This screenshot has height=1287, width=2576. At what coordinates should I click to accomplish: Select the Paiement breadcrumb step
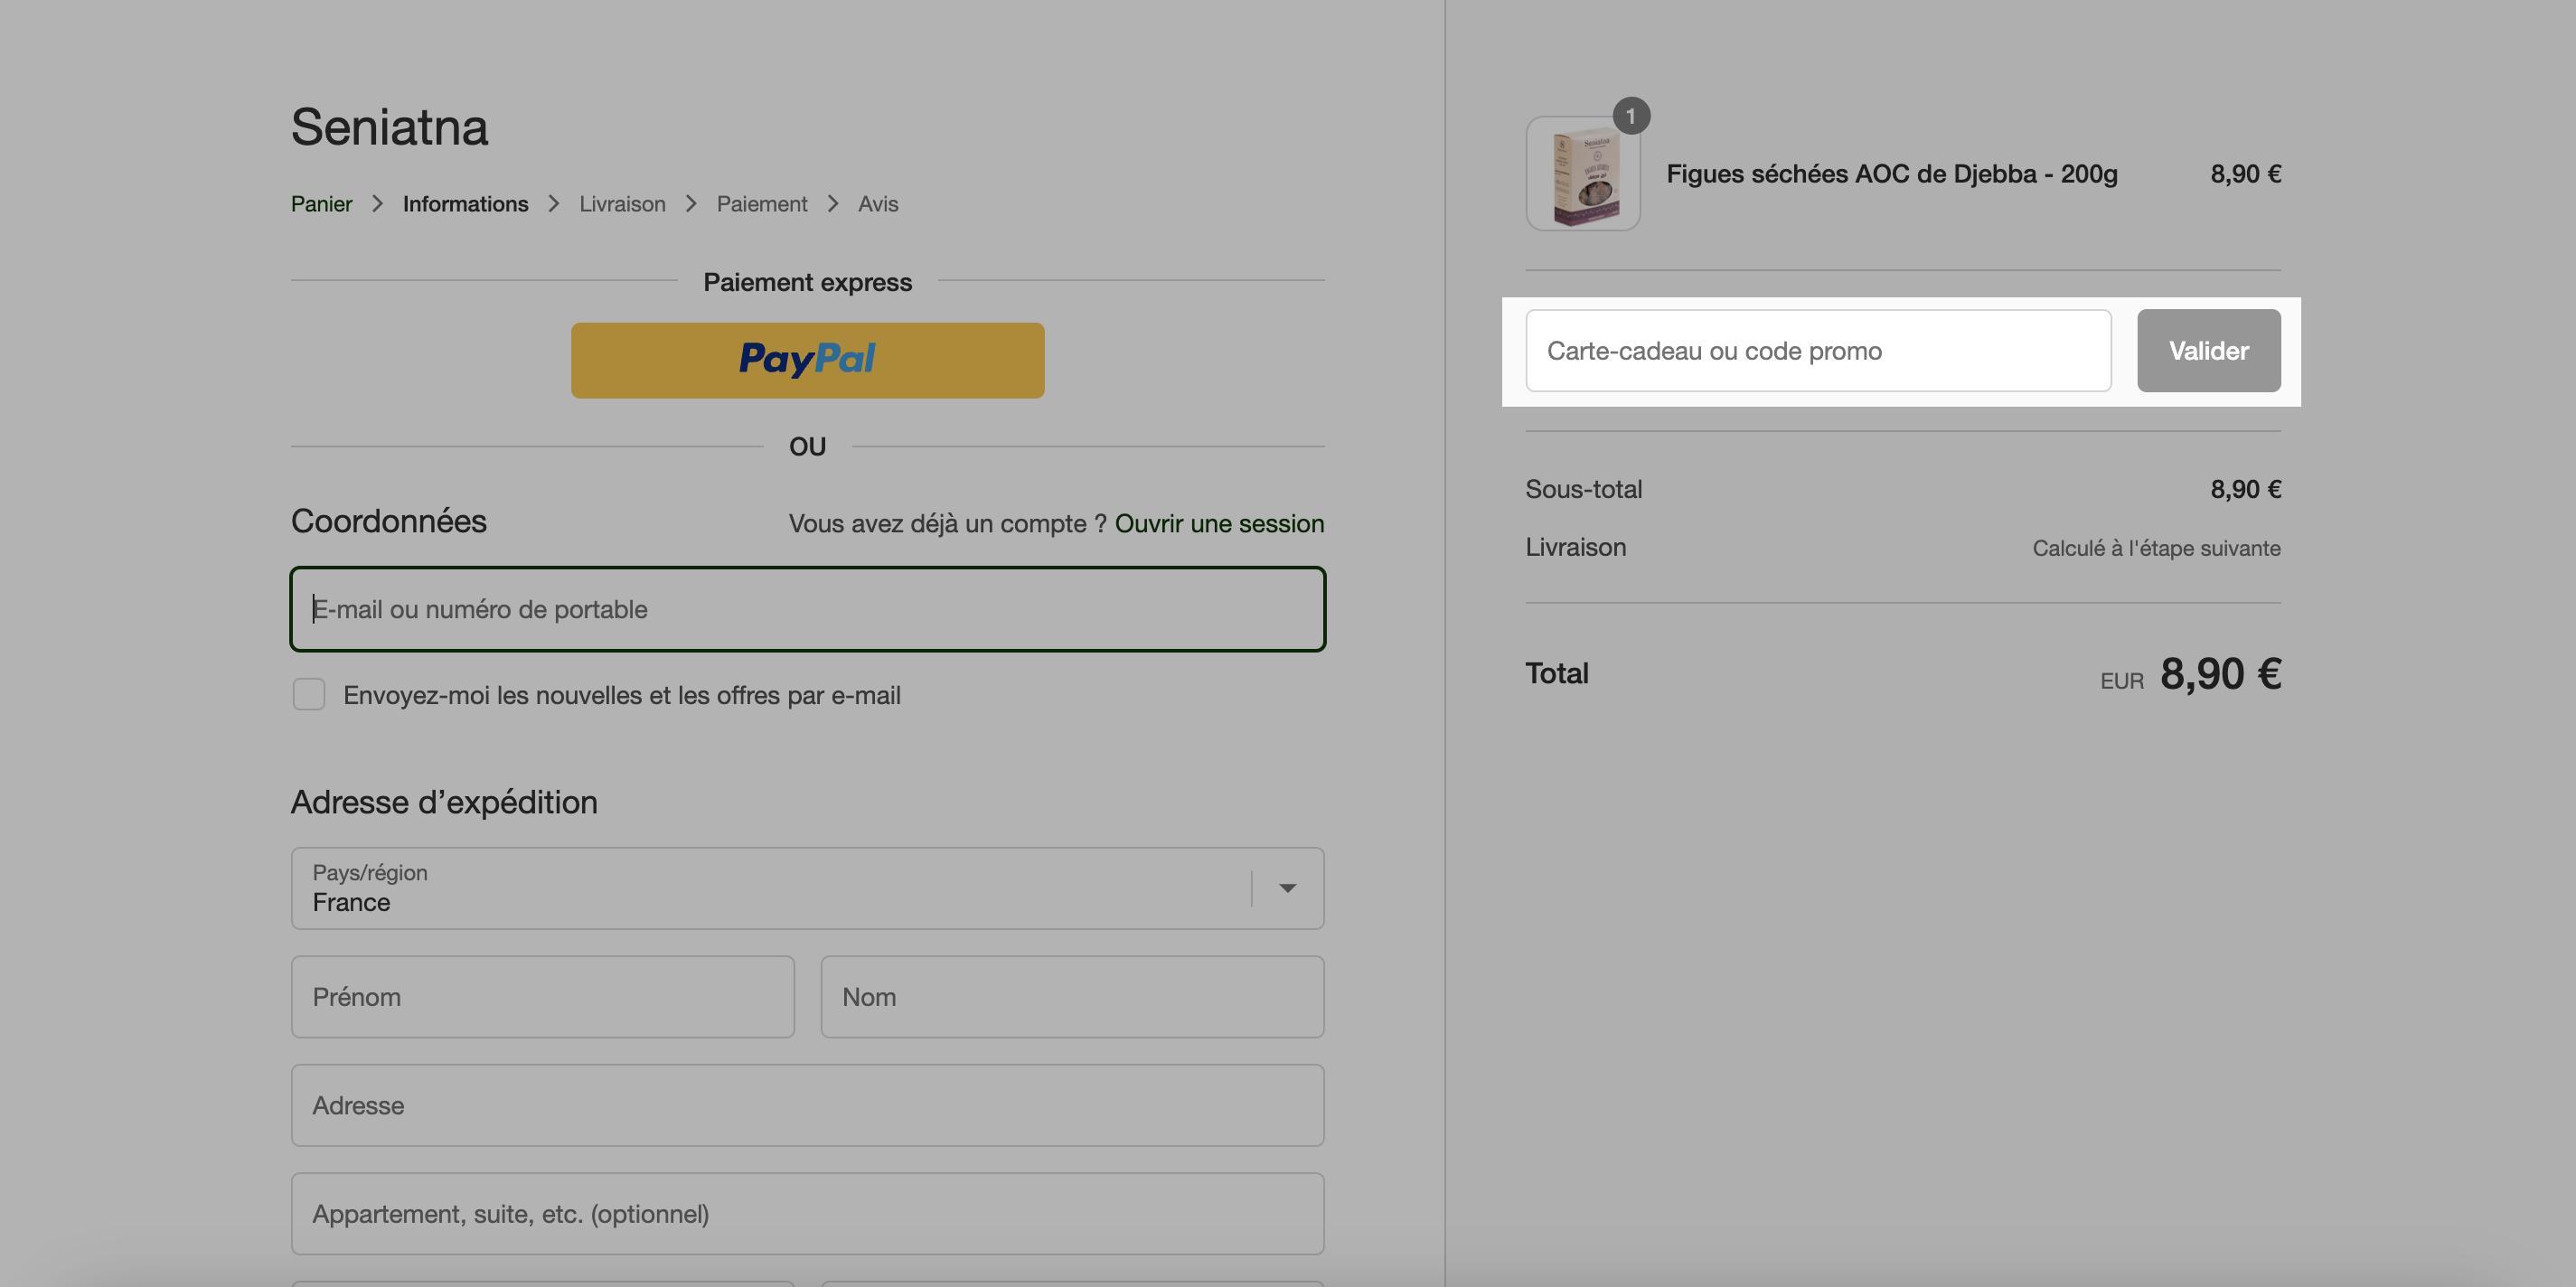click(x=761, y=204)
